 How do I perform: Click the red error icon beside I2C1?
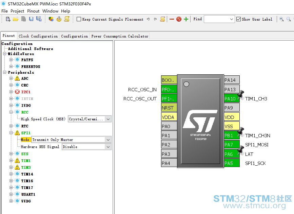[17, 92]
